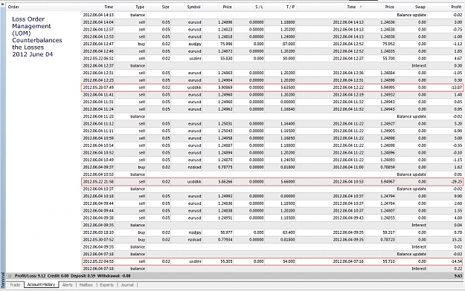Click the 55.305 open price
The height and width of the screenshot is (291, 465).
pos(226,261)
